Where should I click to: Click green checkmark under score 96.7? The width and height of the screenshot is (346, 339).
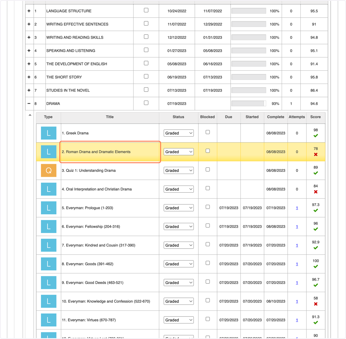pos(316,285)
